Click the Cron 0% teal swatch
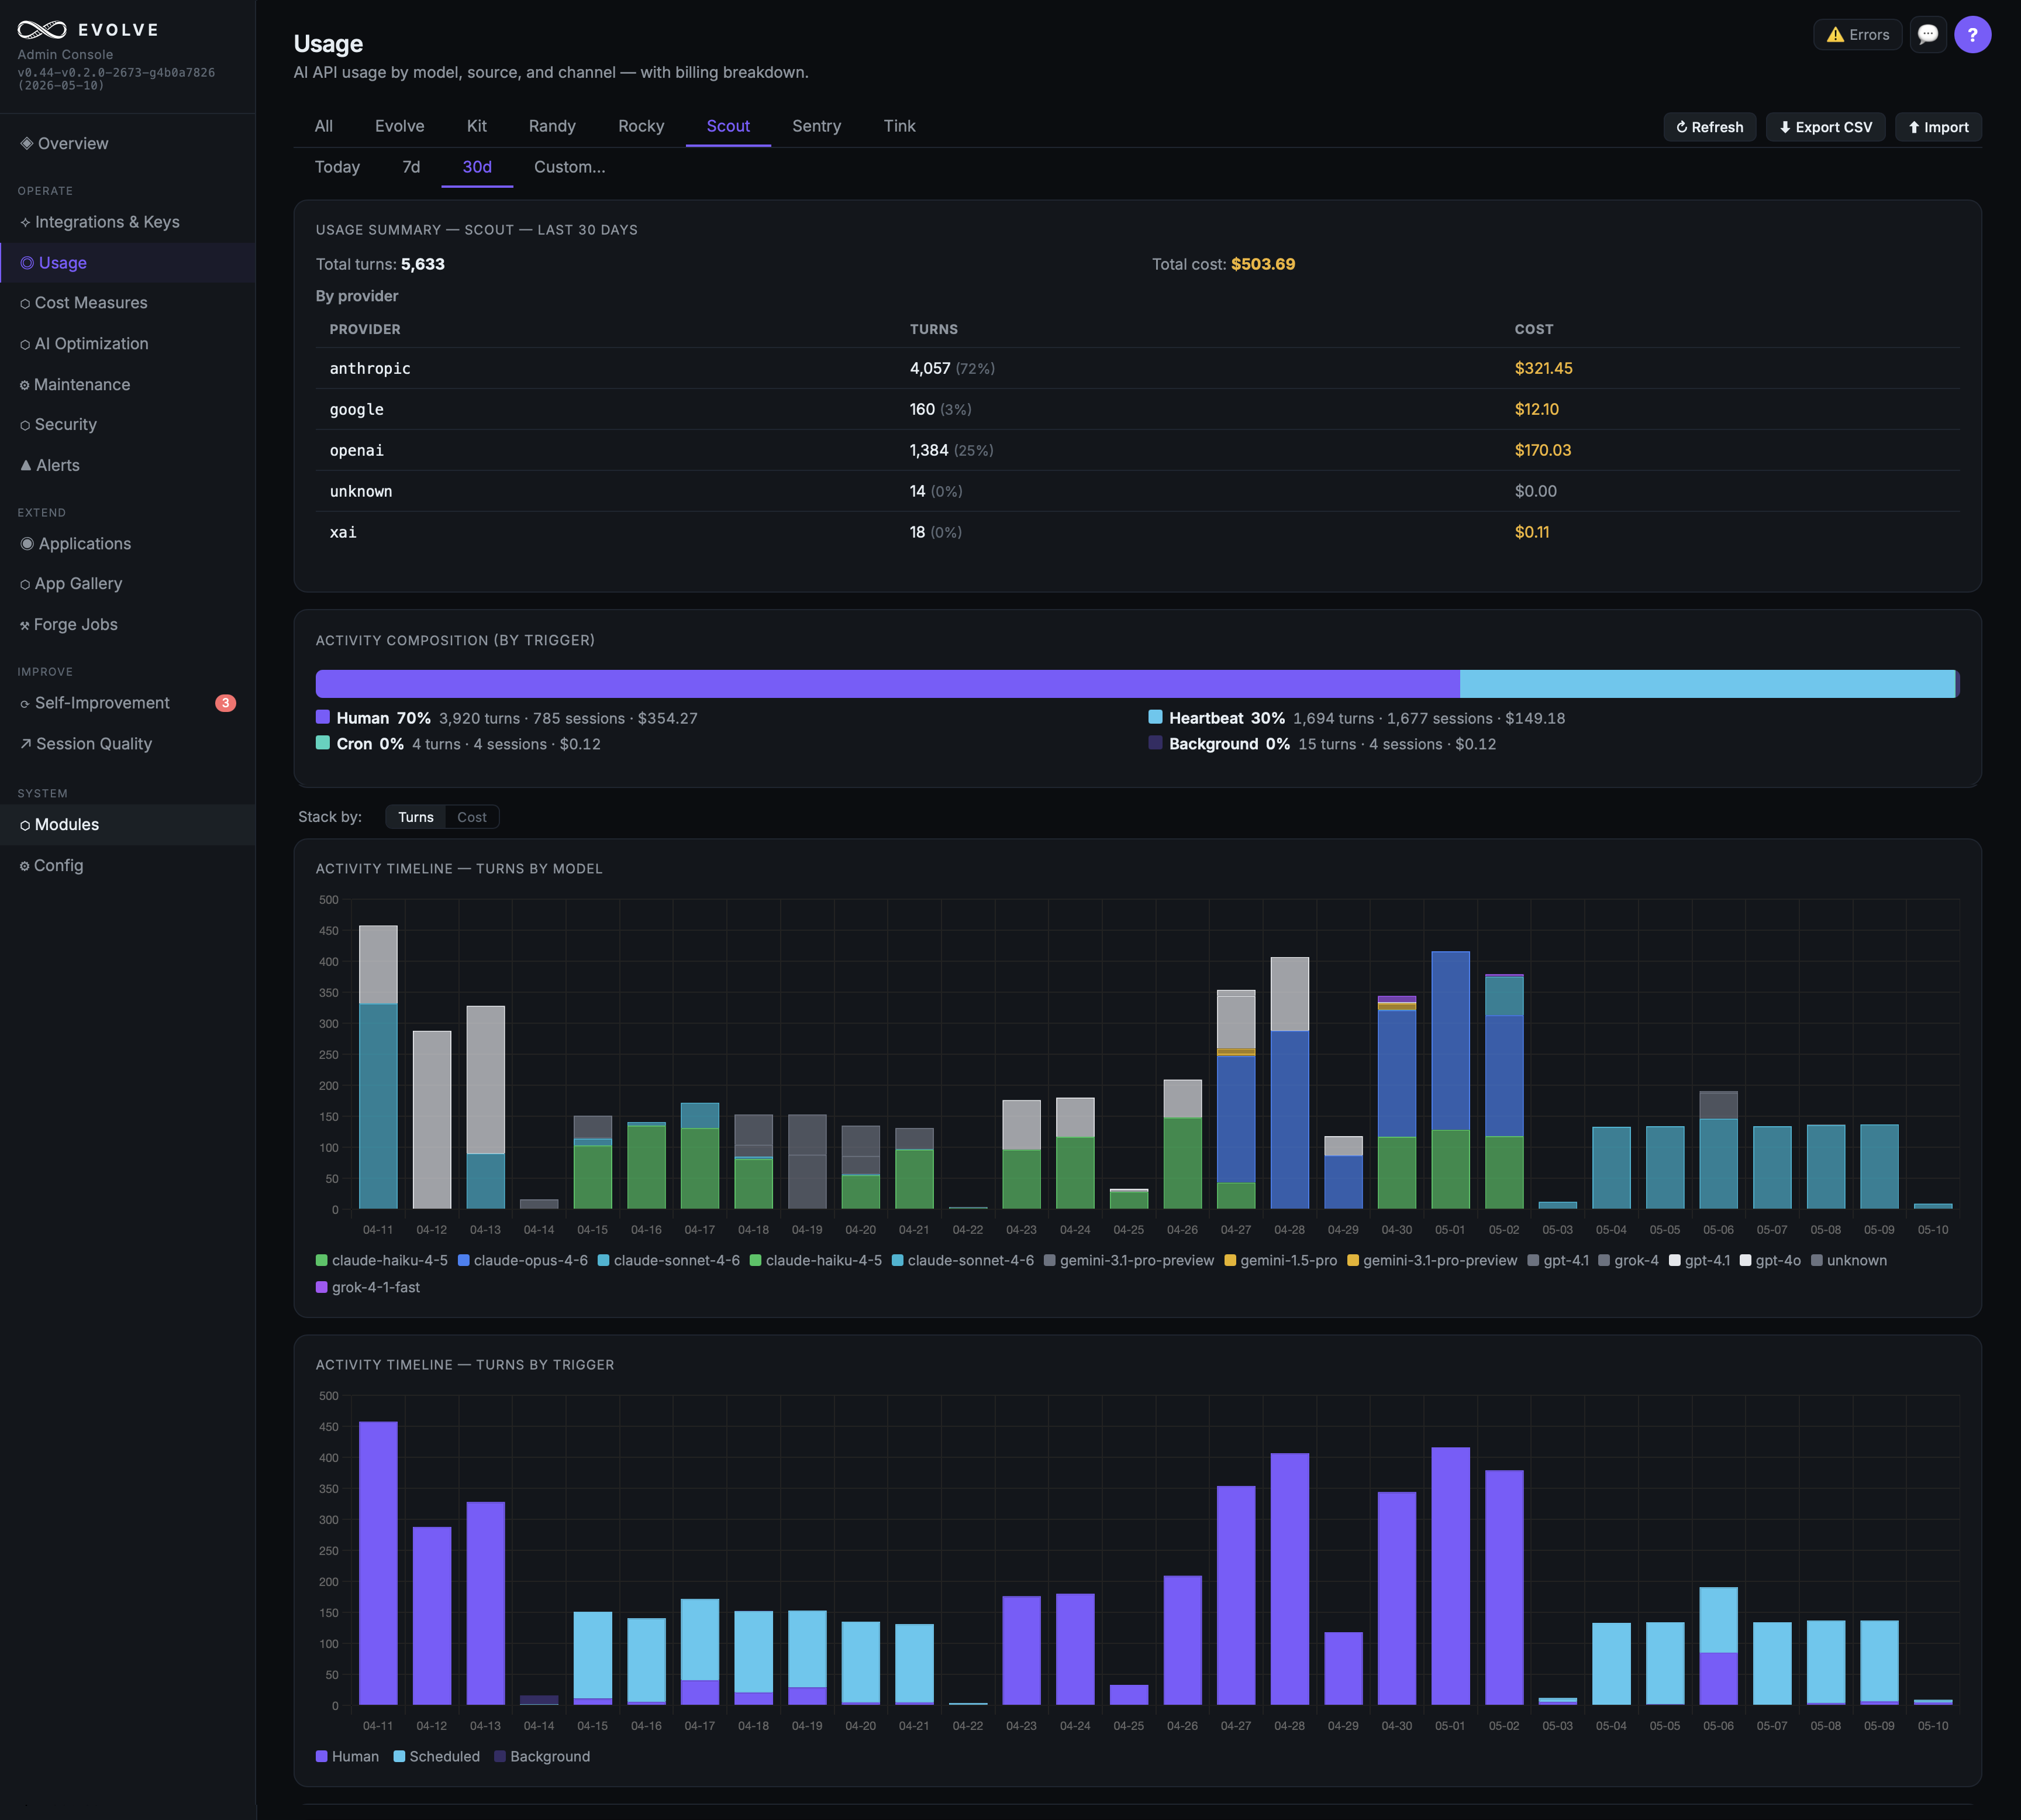This screenshot has height=1820, width=2021. [x=323, y=743]
